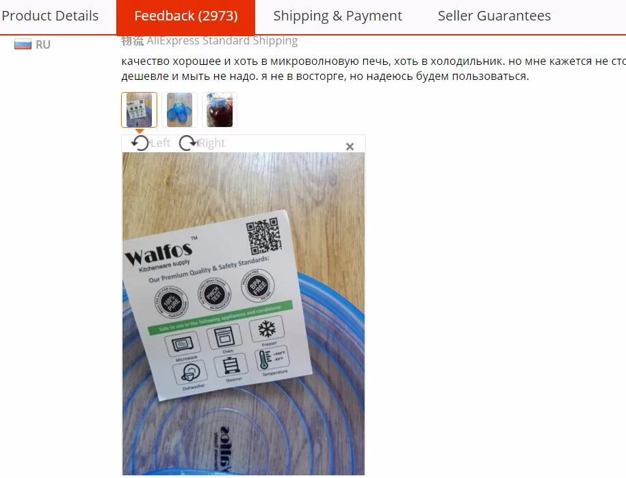Click the BPA Free badge on the card
This screenshot has height=478, width=626.
tap(257, 285)
